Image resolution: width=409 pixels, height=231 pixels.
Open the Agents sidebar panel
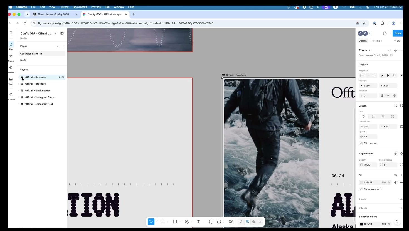click(x=11, y=58)
